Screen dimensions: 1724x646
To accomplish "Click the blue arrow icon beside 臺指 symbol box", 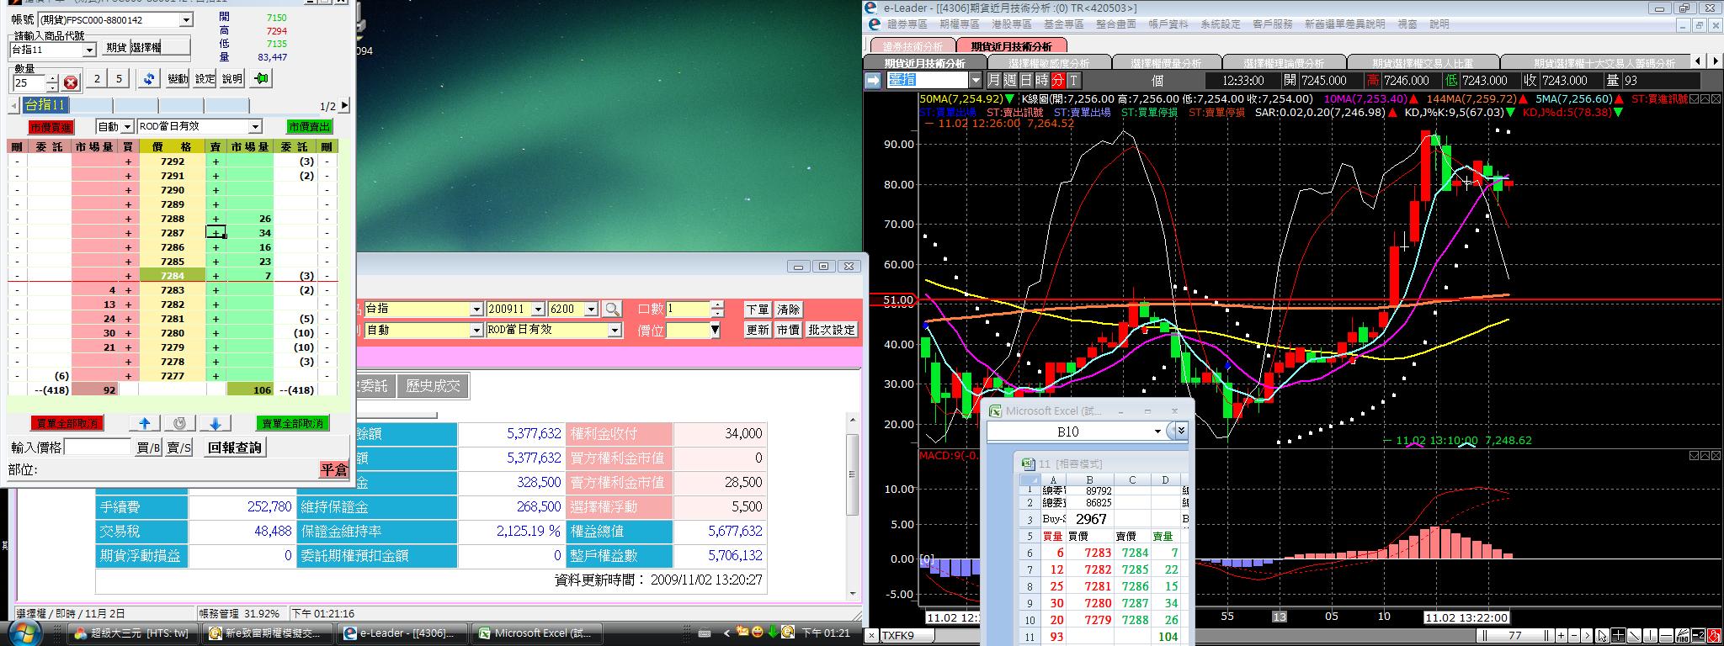I will click(873, 81).
